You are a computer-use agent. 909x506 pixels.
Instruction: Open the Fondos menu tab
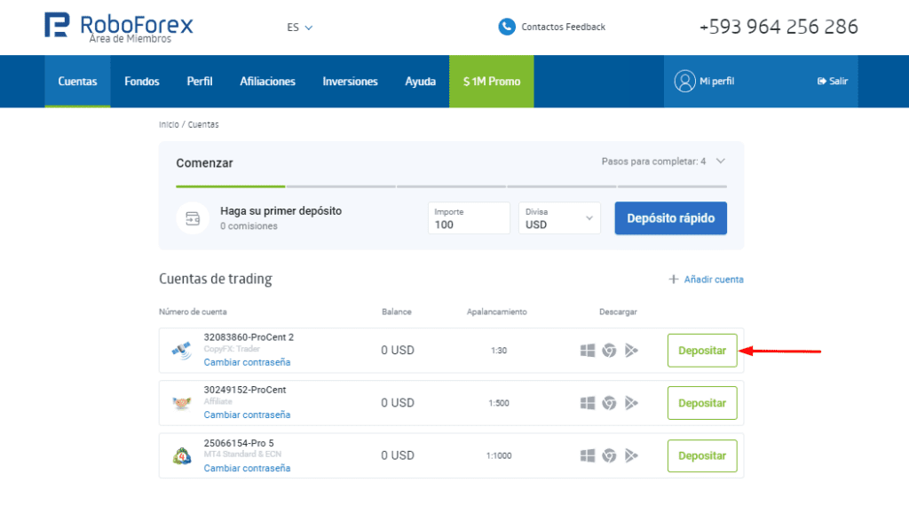[141, 81]
